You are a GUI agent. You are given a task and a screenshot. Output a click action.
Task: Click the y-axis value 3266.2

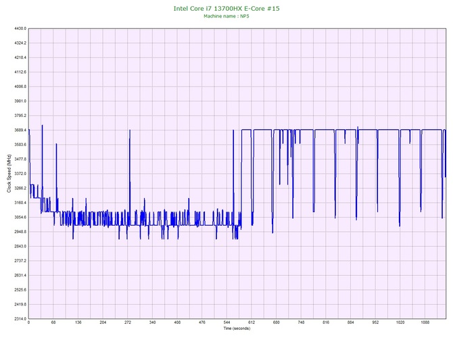20,189
